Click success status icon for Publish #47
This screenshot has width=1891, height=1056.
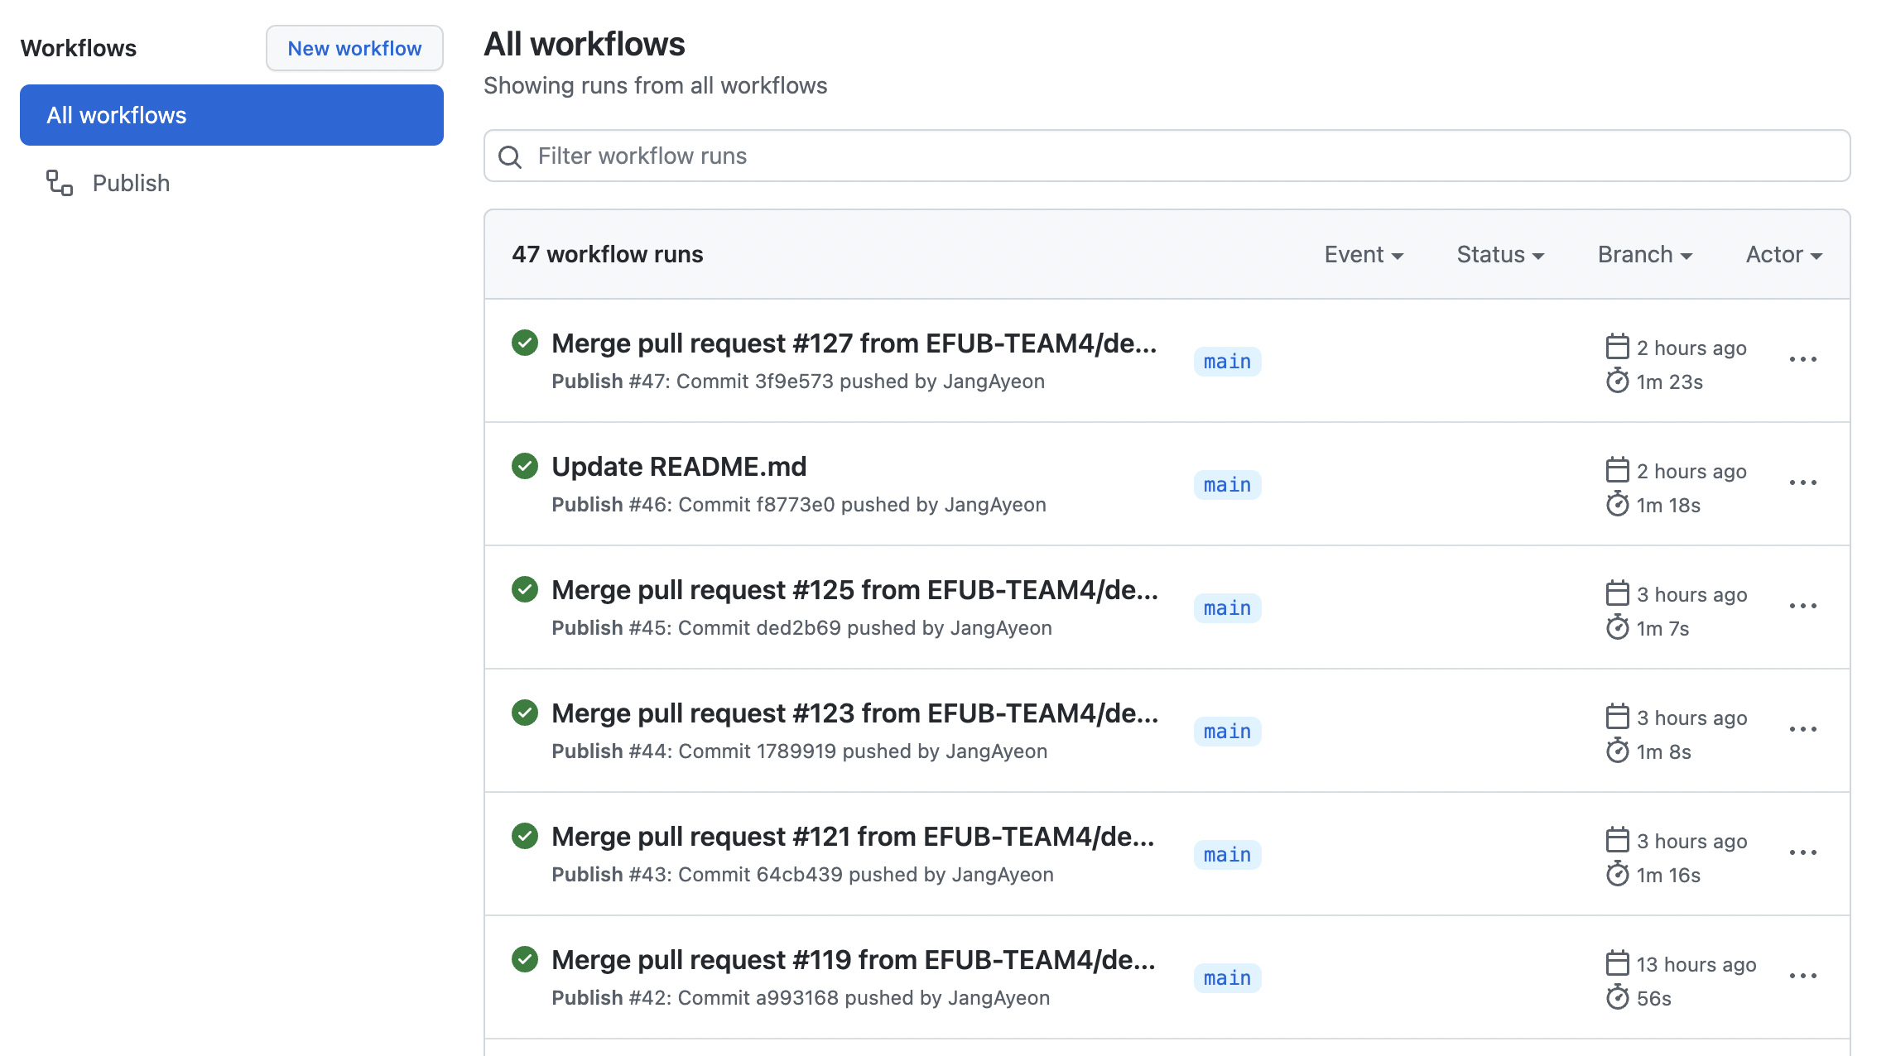click(525, 342)
